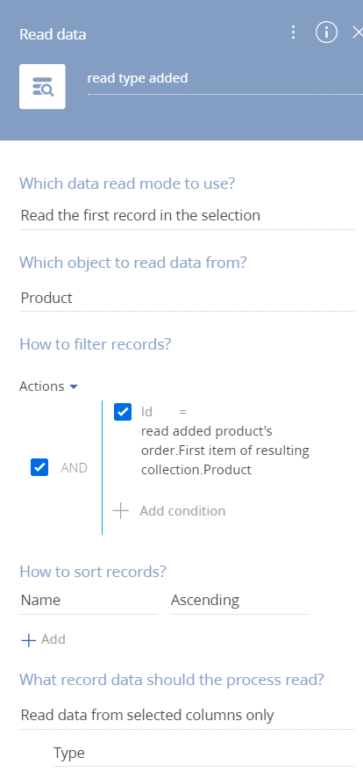Click the plus icon beside Add condition
Image resolution: width=363 pixels, height=779 pixels.
[x=120, y=511]
